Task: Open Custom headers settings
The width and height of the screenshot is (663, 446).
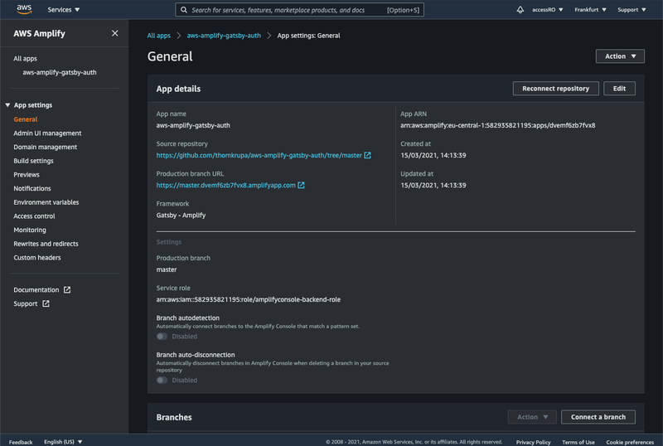Action: [x=37, y=258]
